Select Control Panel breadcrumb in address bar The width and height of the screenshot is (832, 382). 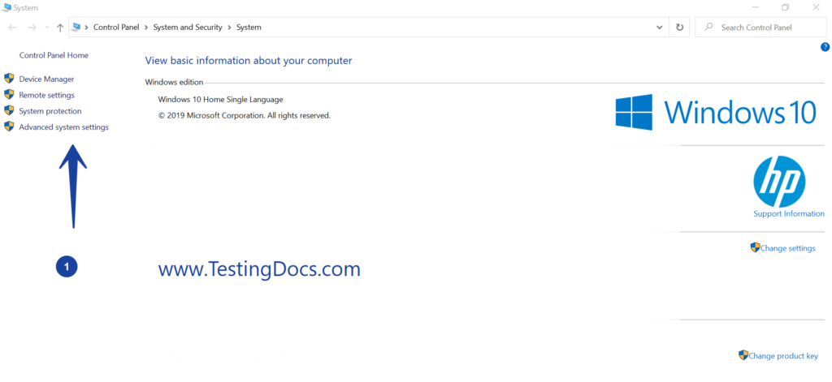[117, 28]
